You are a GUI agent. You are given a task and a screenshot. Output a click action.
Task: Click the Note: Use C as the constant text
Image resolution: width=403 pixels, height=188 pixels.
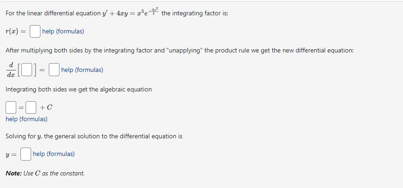[45, 173]
